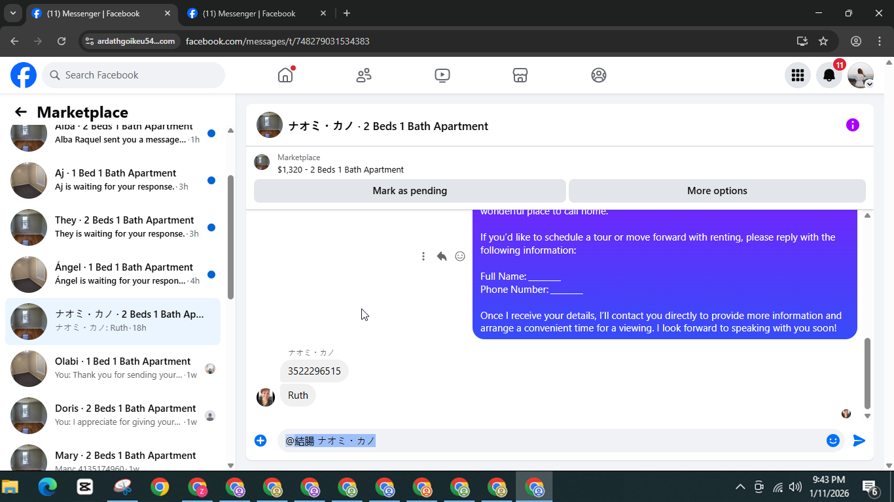The height and width of the screenshot is (502, 894).
Task: Expand the system tray hidden icons chevron
Action: click(x=740, y=487)
